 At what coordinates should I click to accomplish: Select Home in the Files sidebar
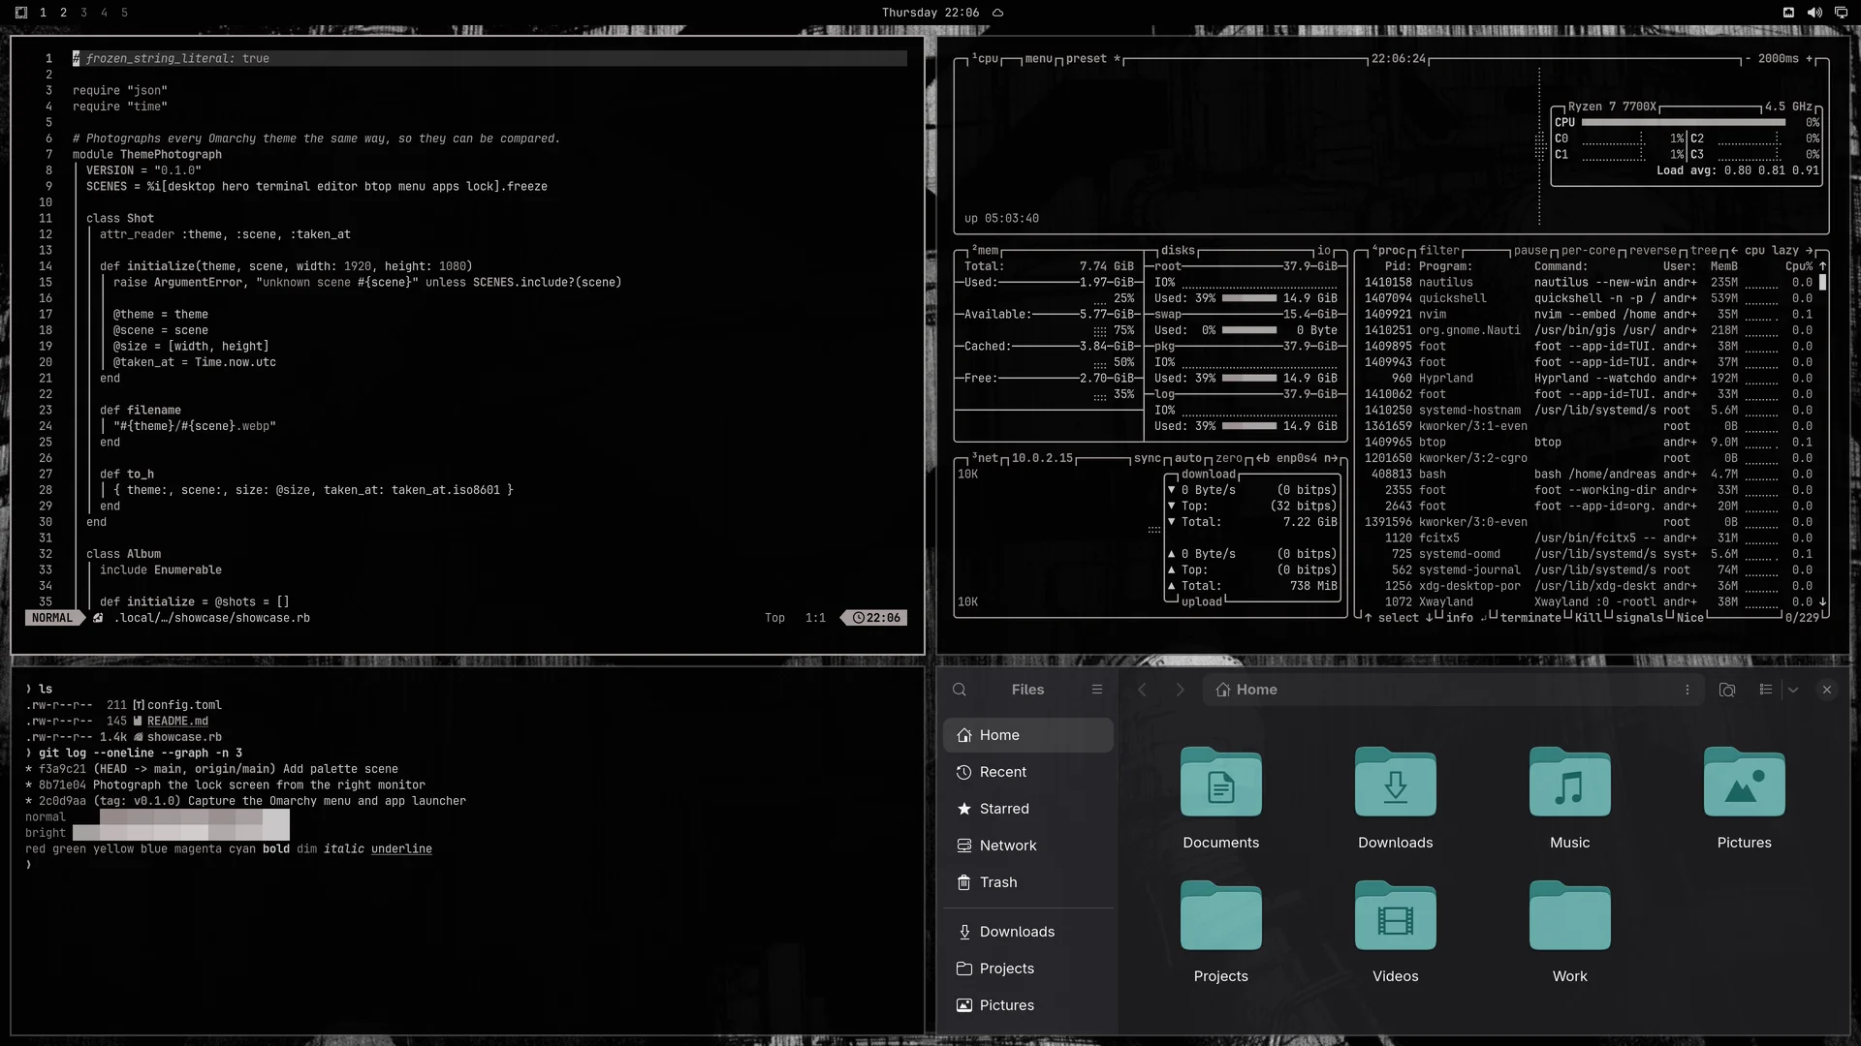[x=1028, y=735]
